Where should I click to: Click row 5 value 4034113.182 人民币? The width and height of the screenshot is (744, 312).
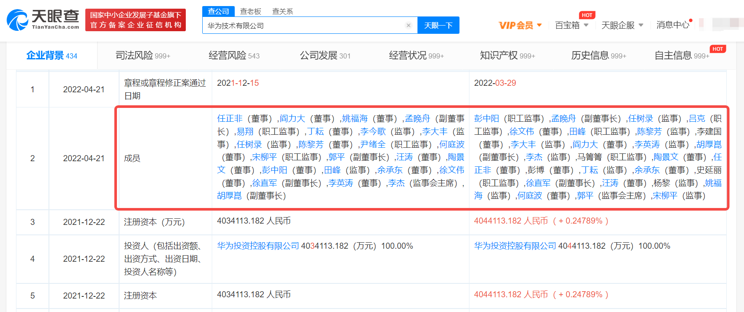click(x=254, y=294)
